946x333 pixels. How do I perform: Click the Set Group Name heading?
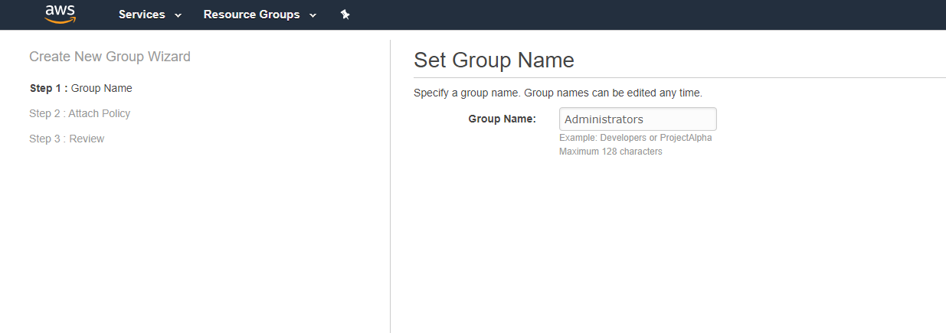494,60
